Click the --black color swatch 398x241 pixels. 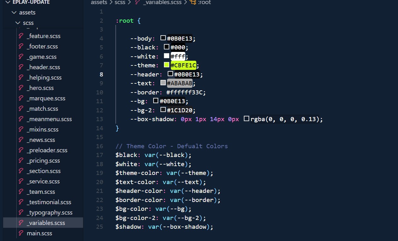coord(167,47)
